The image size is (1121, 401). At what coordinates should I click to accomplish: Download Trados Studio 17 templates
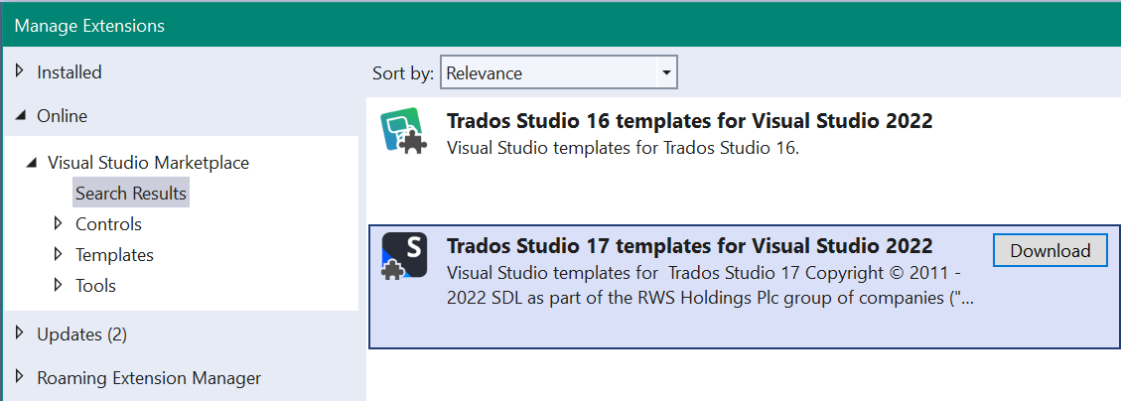[x=1051, y=250]
